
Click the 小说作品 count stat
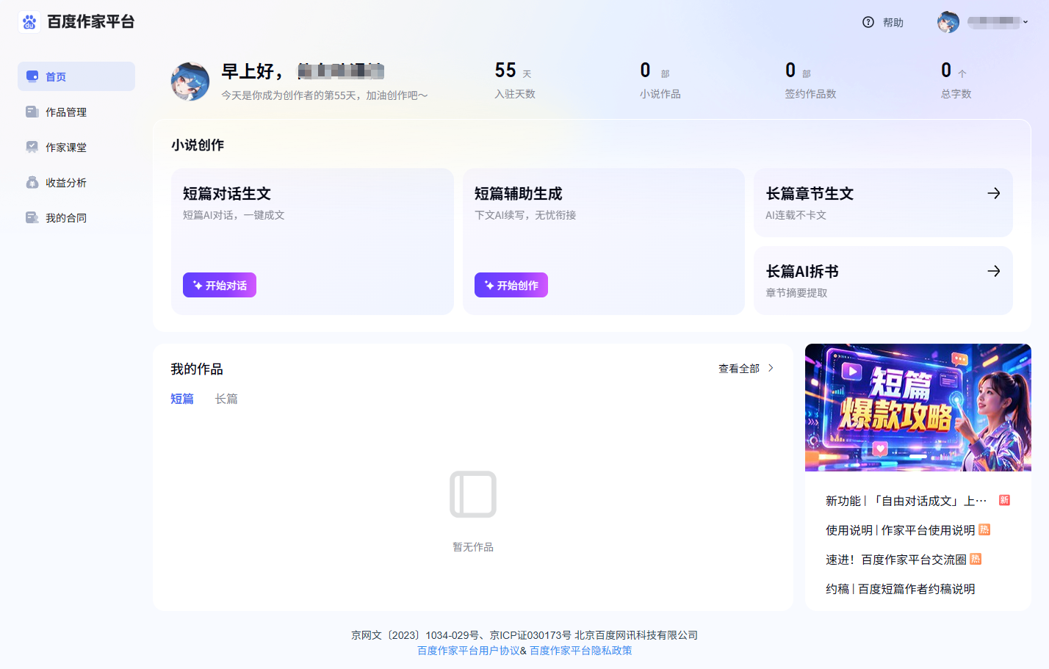pos(660,80)
